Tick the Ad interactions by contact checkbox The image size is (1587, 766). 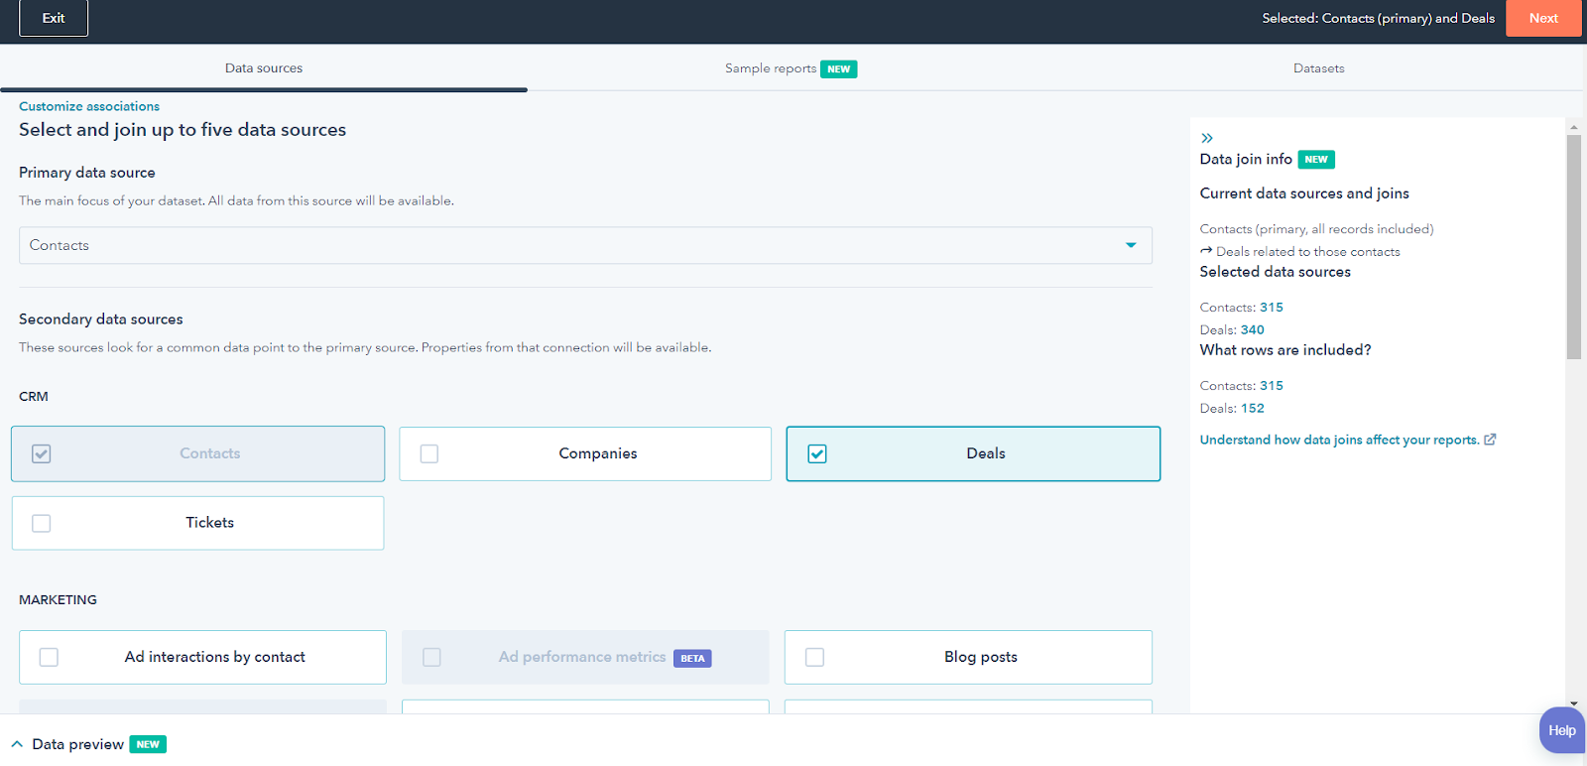[x=49, y=657]
